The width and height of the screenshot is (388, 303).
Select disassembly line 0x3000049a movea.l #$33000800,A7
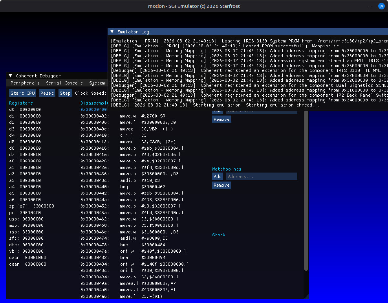click(128, 284)
